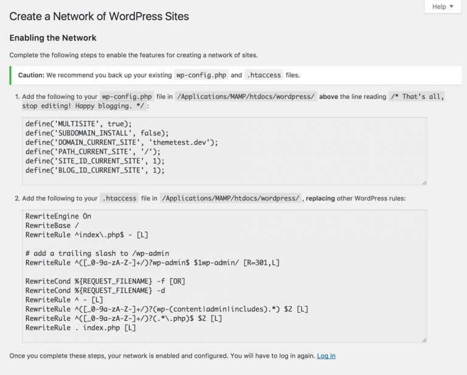Click the BLOG_ID_CURRENT_SITE define line
The image size is (467, 375).
95,170
